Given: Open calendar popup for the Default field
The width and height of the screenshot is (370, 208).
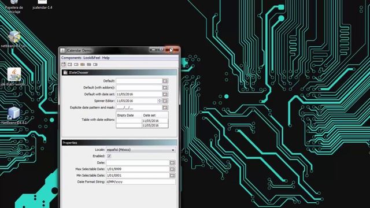Looking at the screenshot, I should pos(165,81).
